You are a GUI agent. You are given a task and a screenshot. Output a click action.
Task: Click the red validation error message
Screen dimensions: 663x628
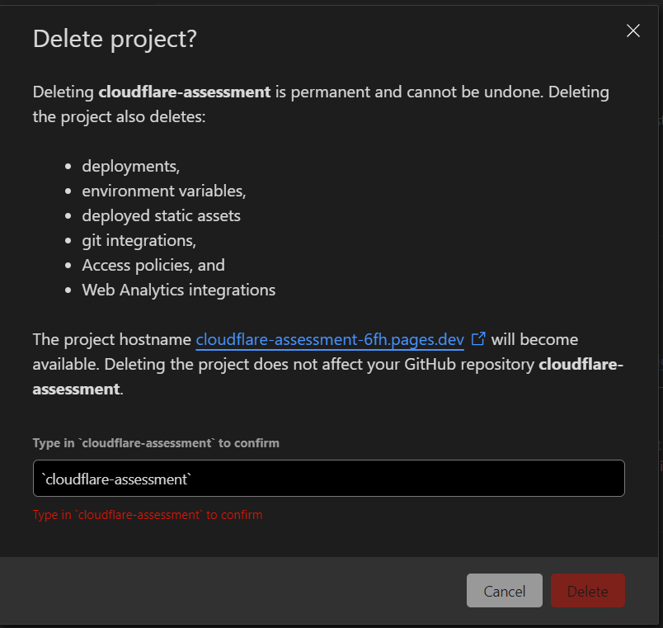click(x=148, y=515)
